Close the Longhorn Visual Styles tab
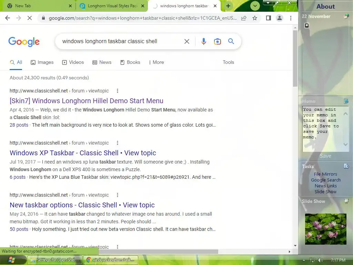The image size is (353, 265). pyautogui.click(x=143, y=6)
